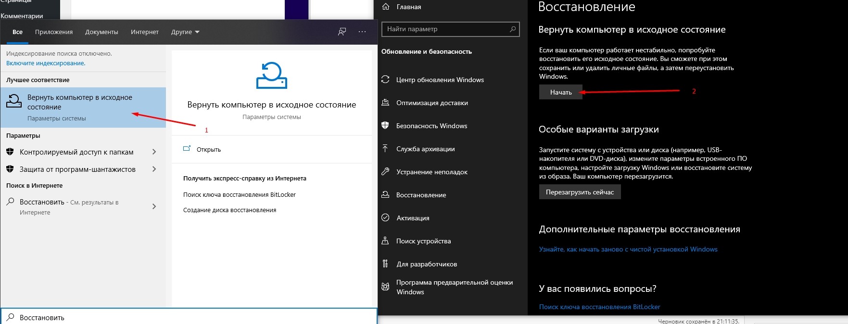Image resolution: width=848 pixels, height=324 pixels.
Task: Click the Find my device icon
Action: click(385, 241)
